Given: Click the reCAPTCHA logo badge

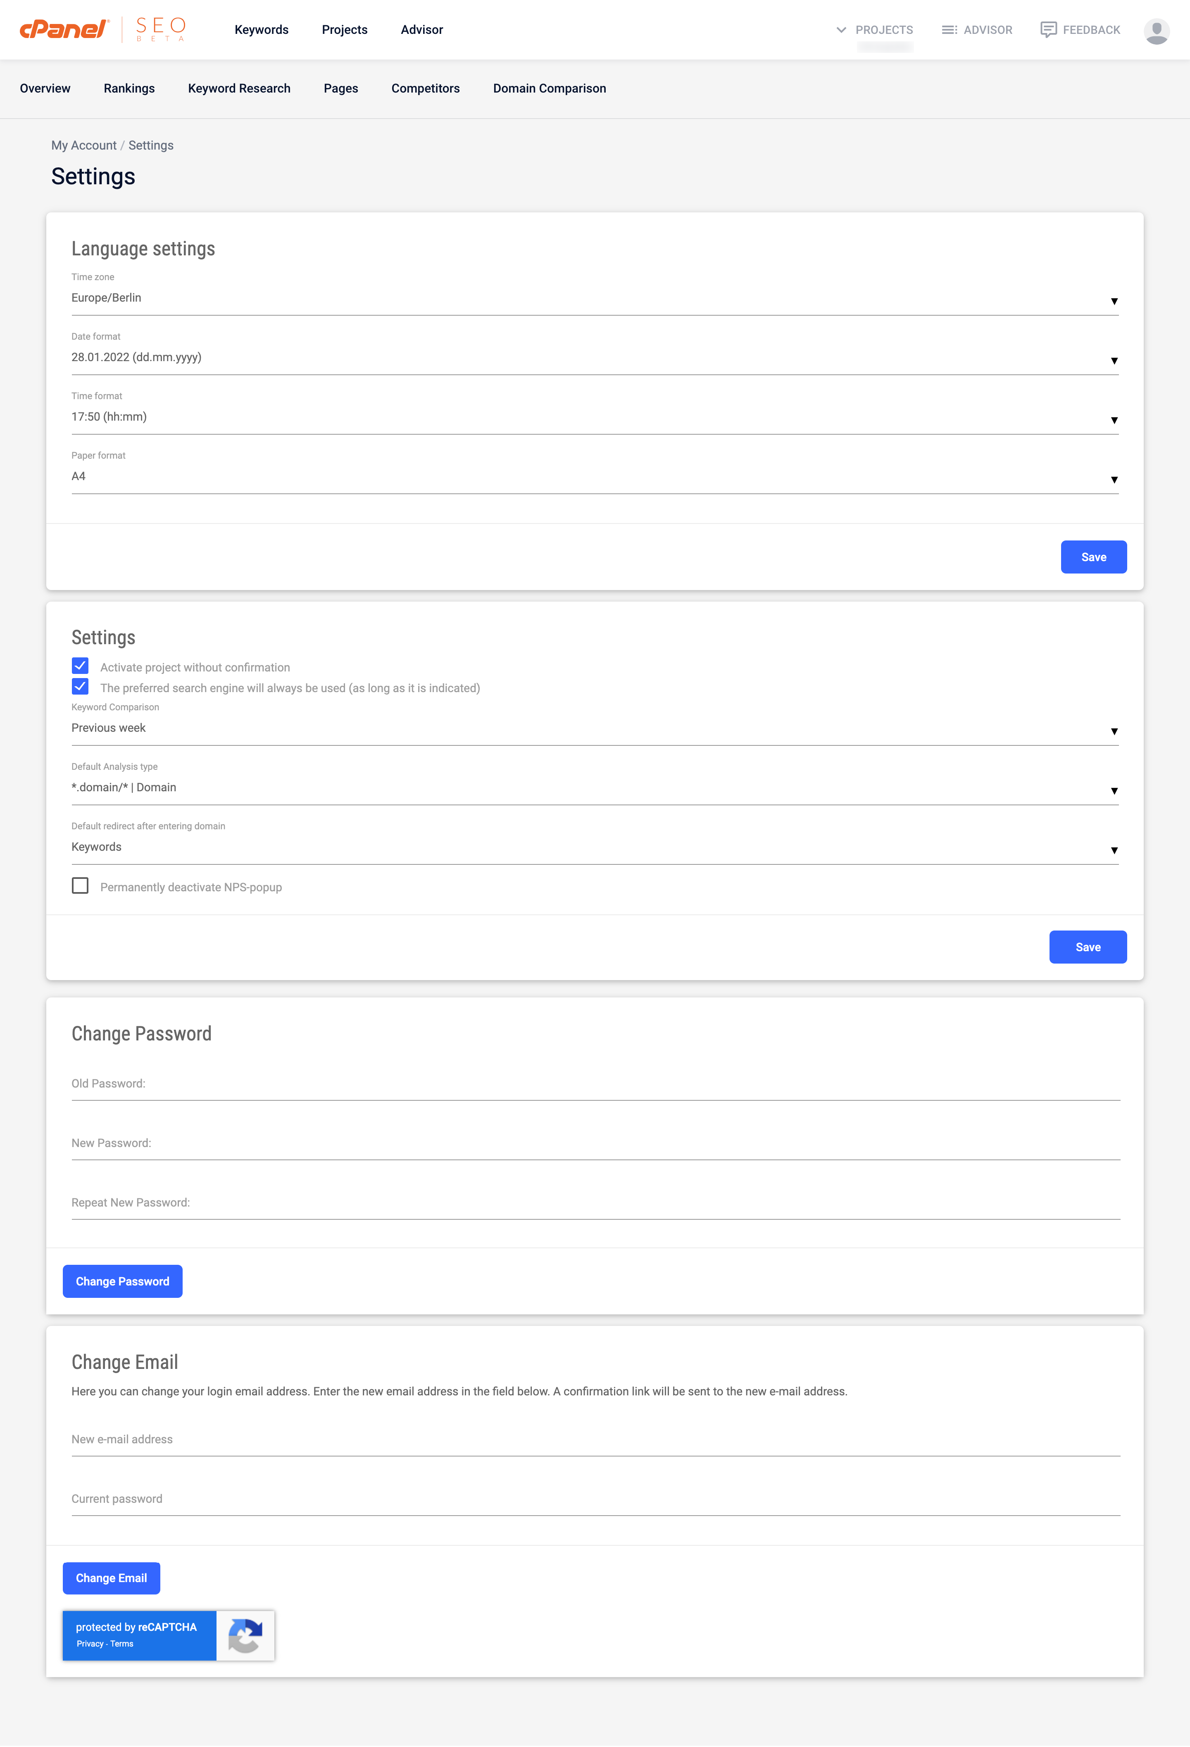Looking at the screenshot, I should (245, 1635).
